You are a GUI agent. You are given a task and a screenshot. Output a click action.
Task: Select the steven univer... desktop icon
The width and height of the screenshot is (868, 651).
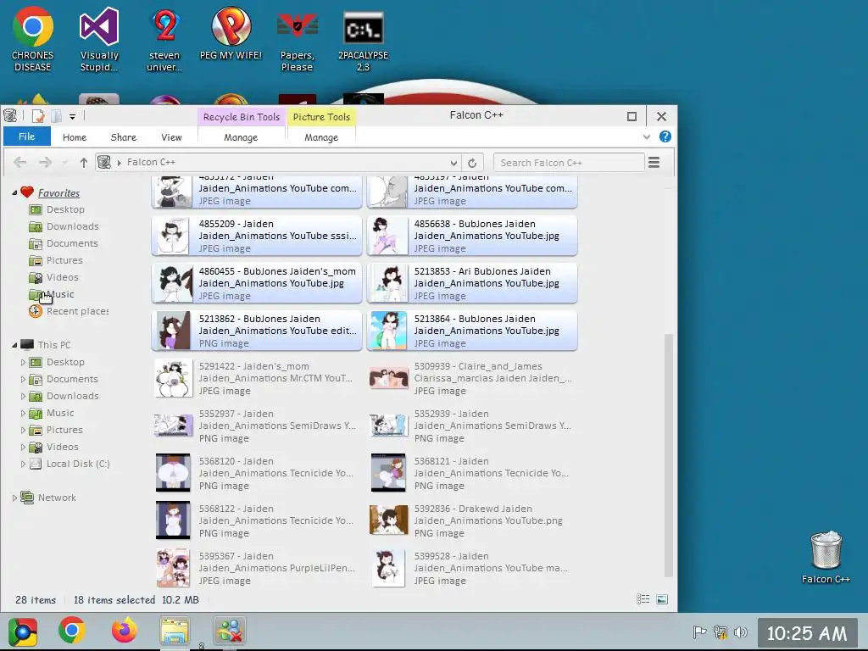(164, 41)
